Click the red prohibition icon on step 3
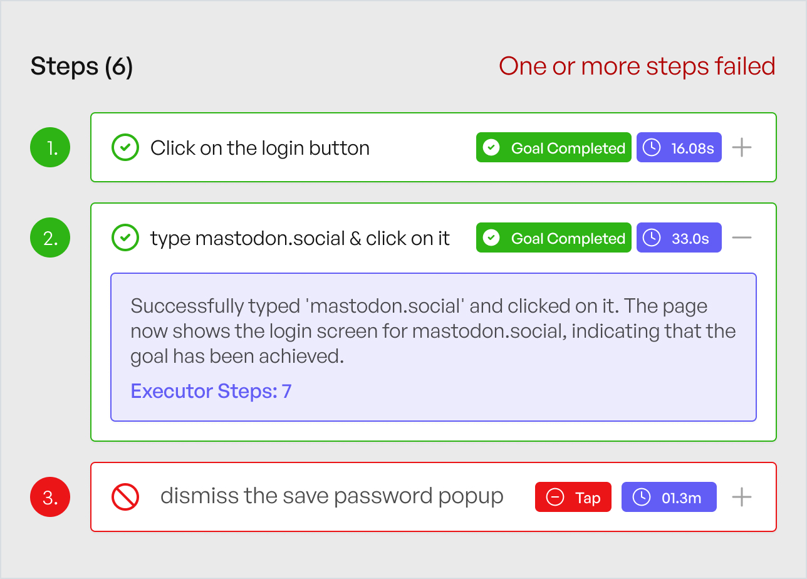This screenshot has height=579, width=807. point(125,496)
